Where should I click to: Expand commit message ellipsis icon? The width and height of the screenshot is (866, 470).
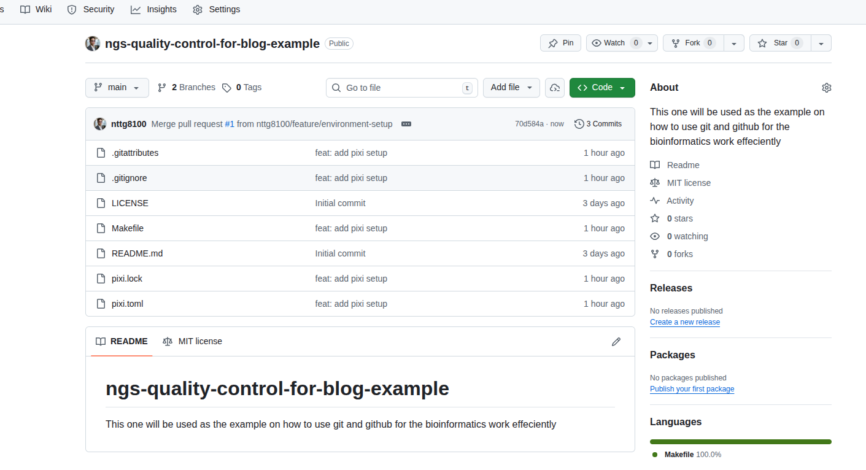tap(406, 124)
